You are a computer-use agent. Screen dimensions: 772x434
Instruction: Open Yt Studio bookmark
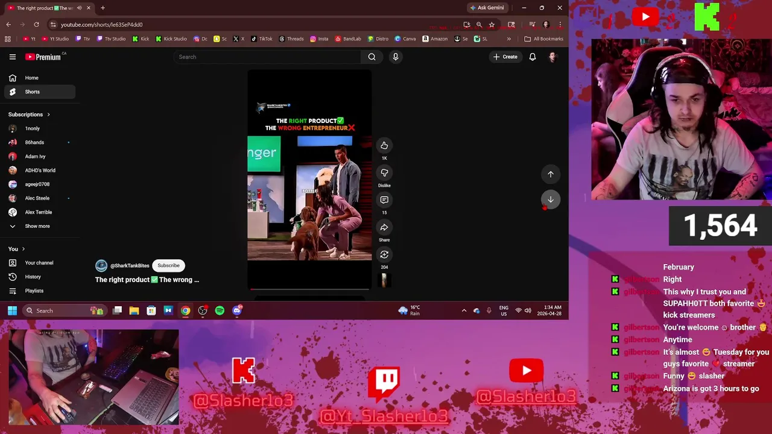pyautogui.click(x=55, y=39)
